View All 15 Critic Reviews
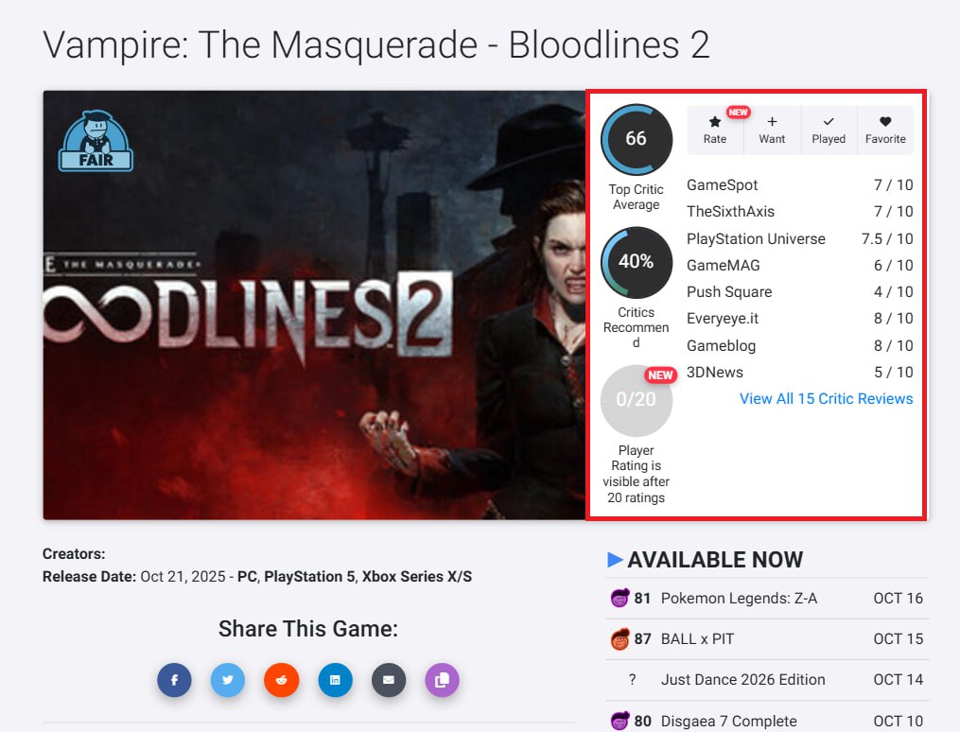 (x=826, y=398)
